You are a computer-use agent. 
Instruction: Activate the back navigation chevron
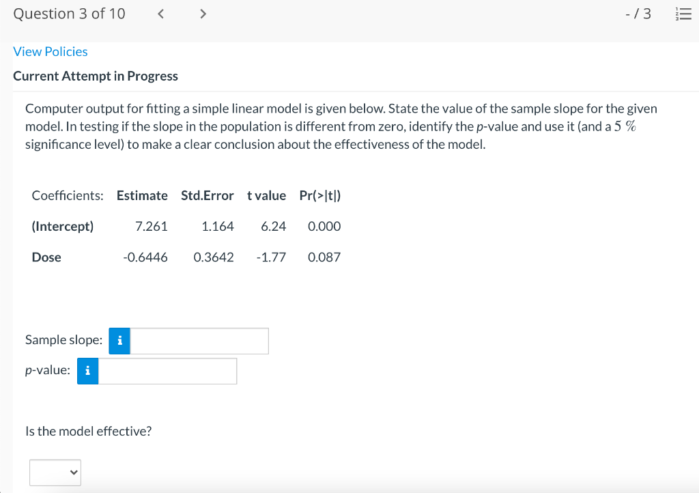click(160, 13)
